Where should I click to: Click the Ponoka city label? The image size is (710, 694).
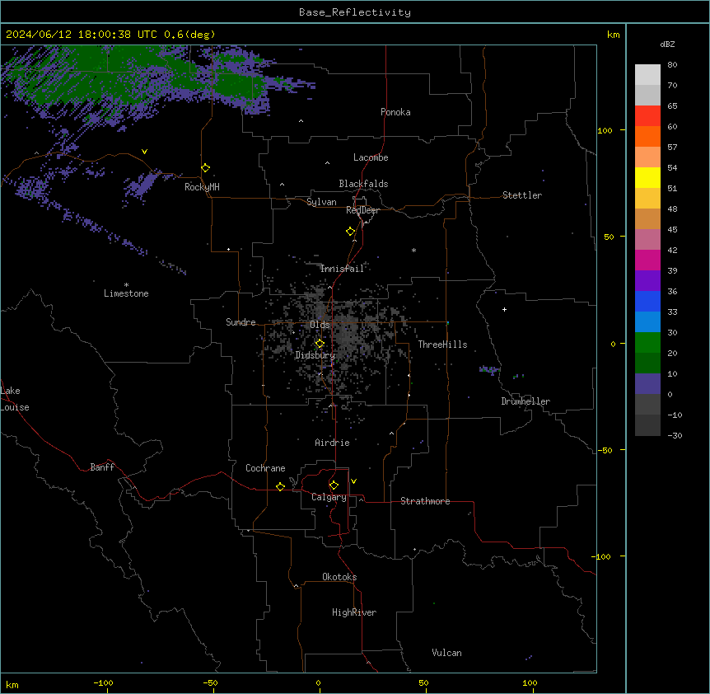(395, 112)
